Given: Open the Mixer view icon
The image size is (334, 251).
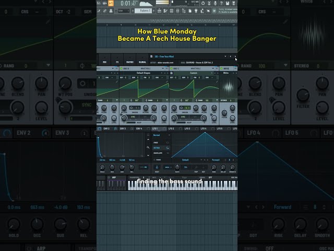Looking at the screenshot, I should [177, 11].
